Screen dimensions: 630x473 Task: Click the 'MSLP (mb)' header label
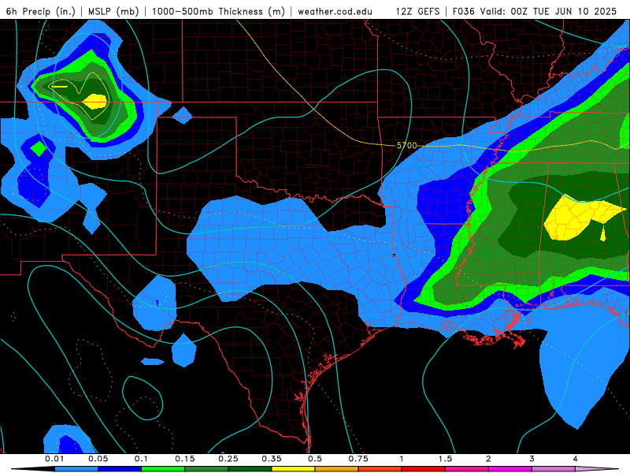pos(113,11)
